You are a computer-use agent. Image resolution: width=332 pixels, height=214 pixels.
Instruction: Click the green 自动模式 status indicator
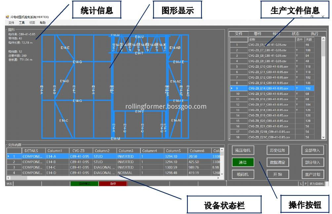coord(84,184)
